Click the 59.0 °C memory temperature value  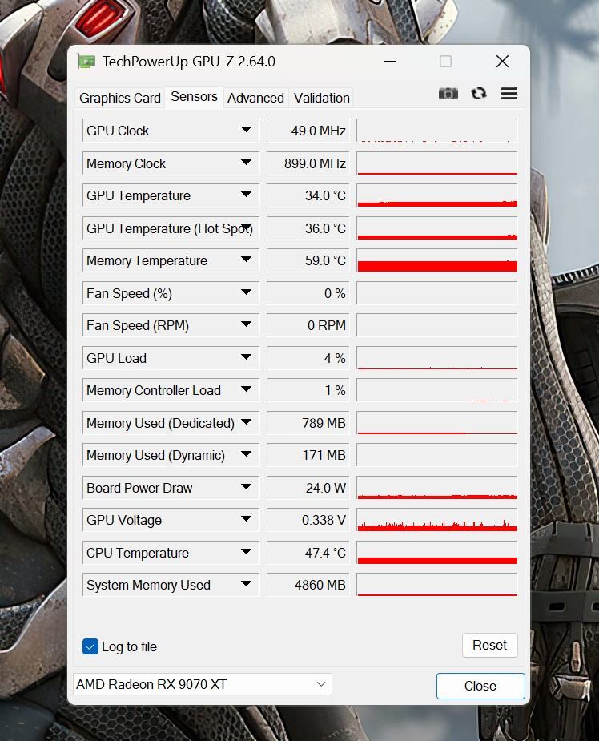(x=308, y=260)
